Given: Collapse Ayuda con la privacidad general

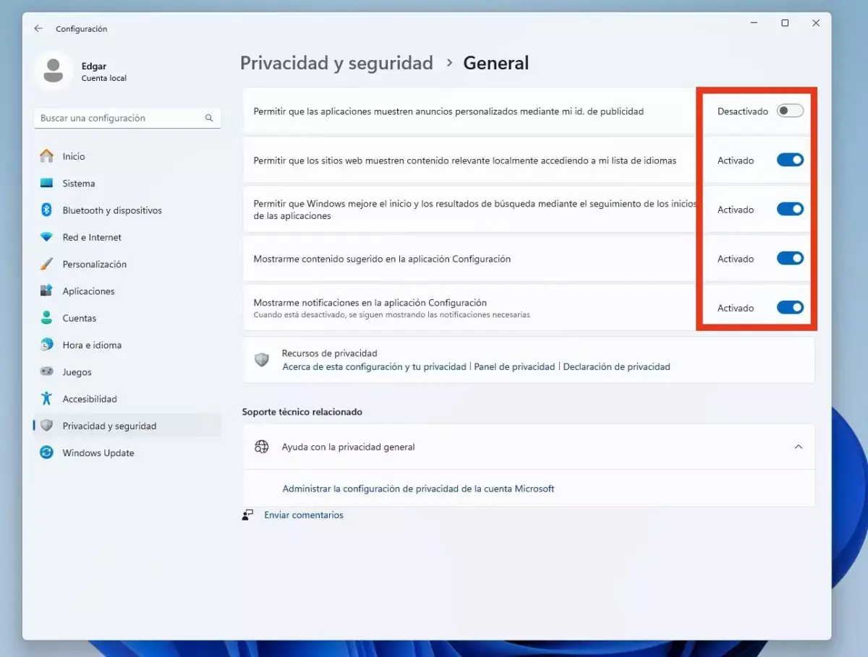Looking at the screenshot, I should point(799,447).
